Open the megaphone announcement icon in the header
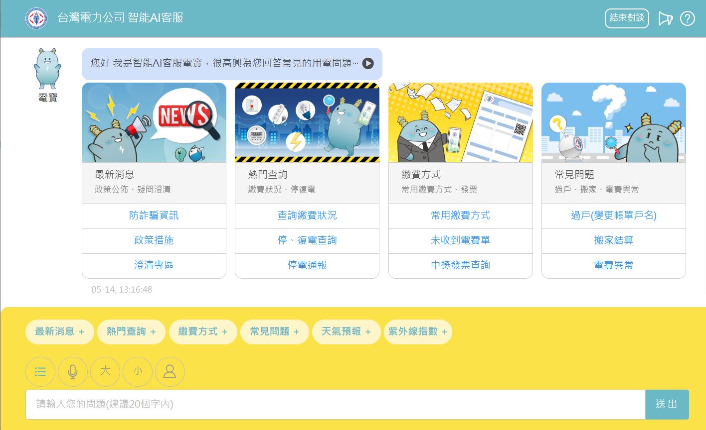 click(x=666, y=18)
